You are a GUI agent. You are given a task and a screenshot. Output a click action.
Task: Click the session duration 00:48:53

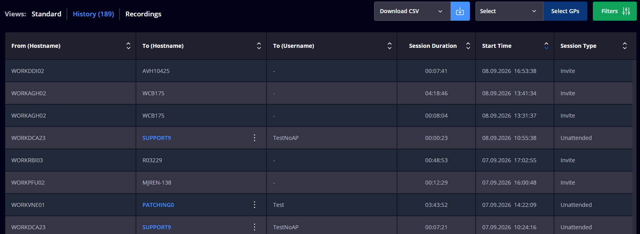click(436, 160)
